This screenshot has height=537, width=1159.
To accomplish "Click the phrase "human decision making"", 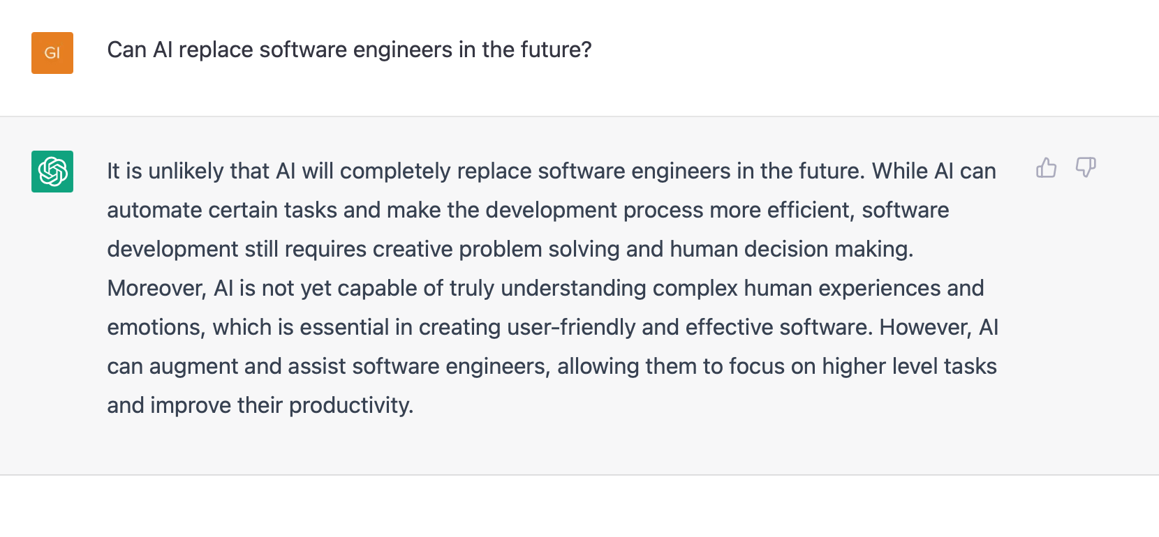I will pos(790,250).
